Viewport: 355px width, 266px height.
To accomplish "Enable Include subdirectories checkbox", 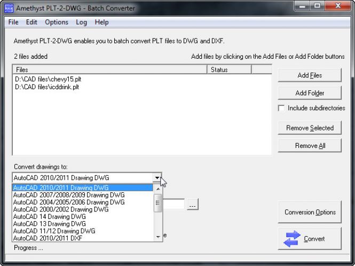I will point(281,108).
